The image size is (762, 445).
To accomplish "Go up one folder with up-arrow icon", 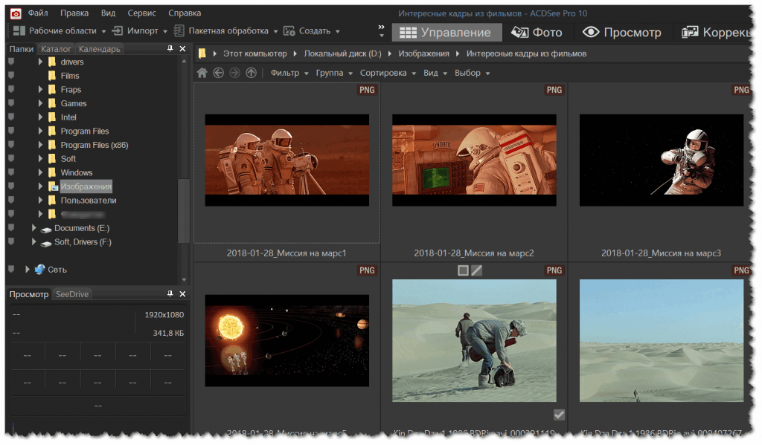I will coord(251,73).
